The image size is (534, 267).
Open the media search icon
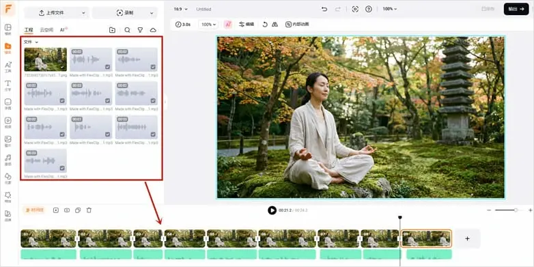[x=127, y=30]
